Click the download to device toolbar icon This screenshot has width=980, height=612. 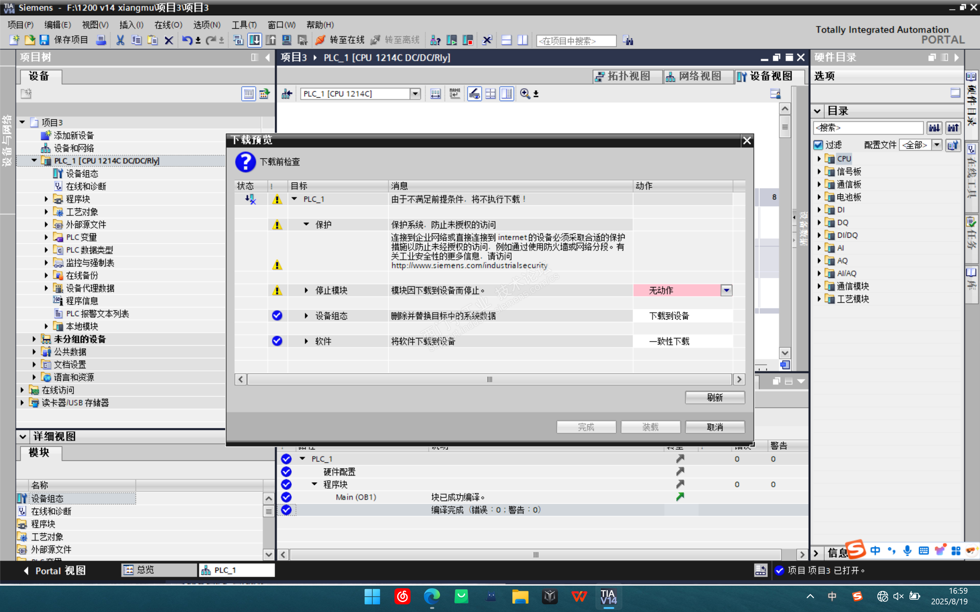point(255,40)
